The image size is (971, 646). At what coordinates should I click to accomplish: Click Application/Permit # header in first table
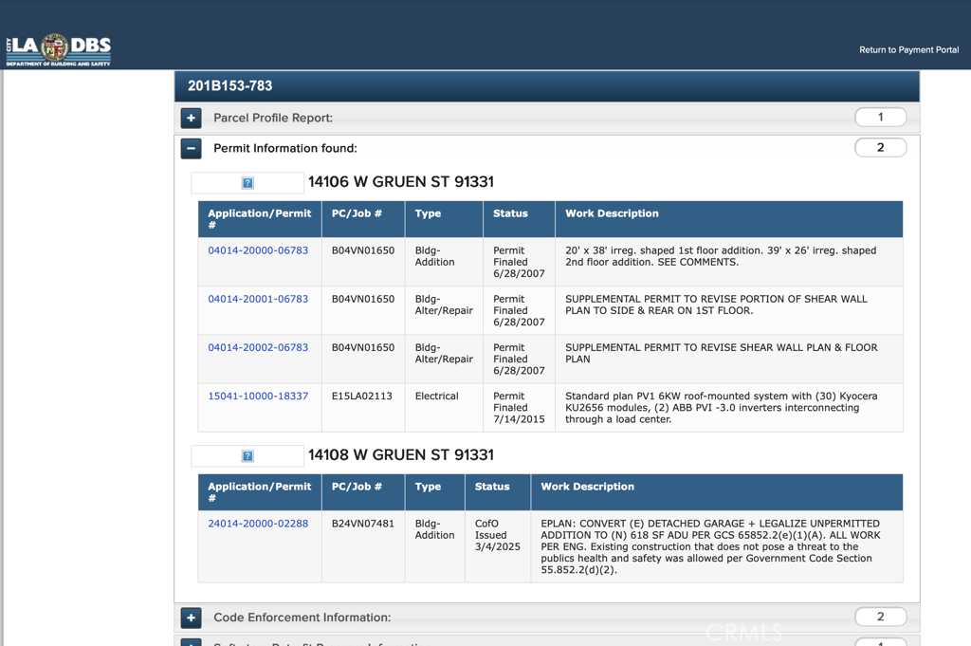259,219
